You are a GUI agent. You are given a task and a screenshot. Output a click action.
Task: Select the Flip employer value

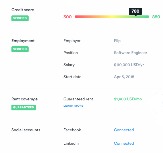[117, 41]
